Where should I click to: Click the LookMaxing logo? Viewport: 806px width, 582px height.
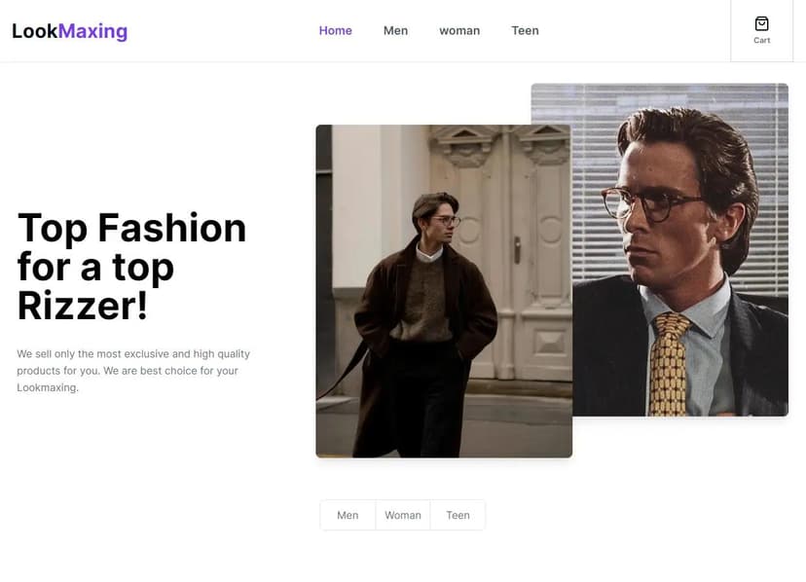coord(69,31)
